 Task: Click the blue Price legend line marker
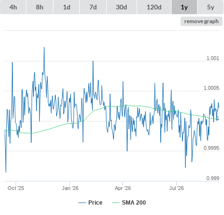[82, 203]
